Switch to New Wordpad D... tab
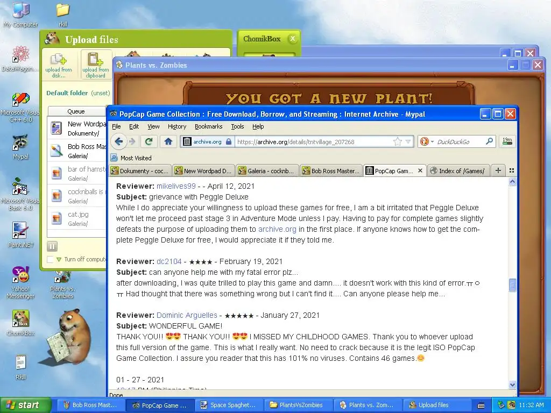551x413 pixels. tap(204, 170)
